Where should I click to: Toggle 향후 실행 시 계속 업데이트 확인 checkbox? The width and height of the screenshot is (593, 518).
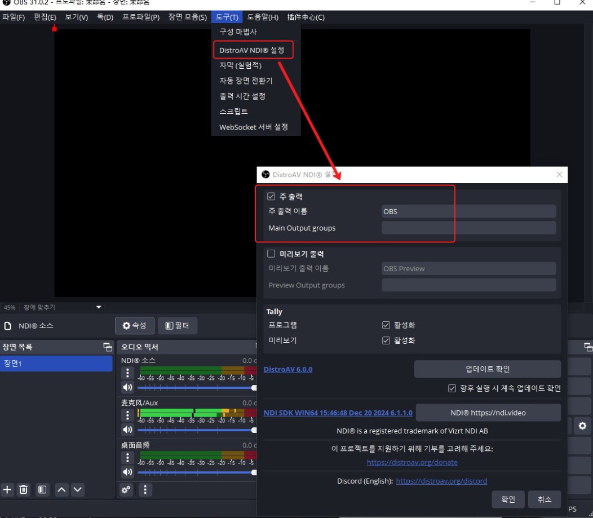click(x=452, y=388)
